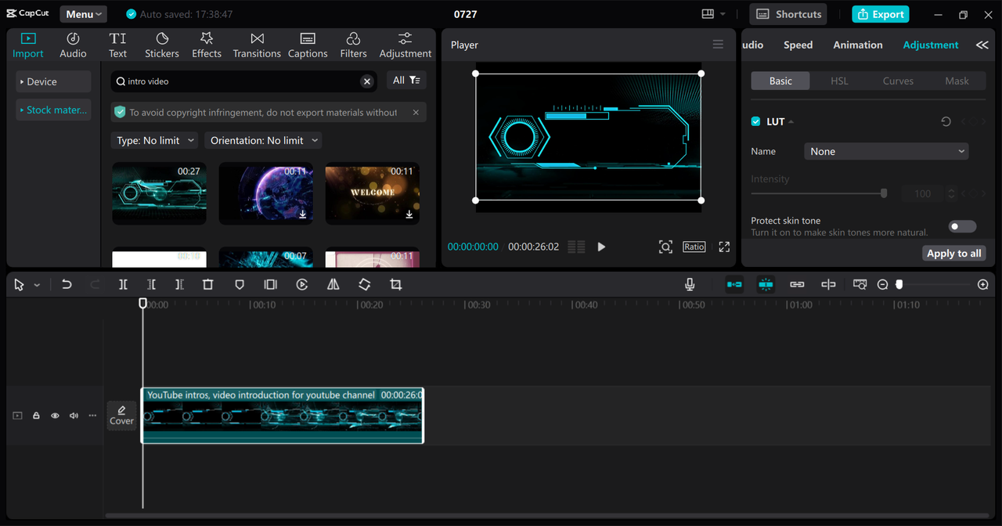
Task: Click the timeline zoom slider handle
Action: tap(899, 285)
